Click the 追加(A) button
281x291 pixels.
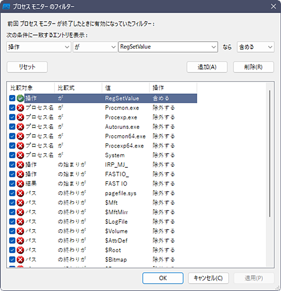[x=207, y=67]
